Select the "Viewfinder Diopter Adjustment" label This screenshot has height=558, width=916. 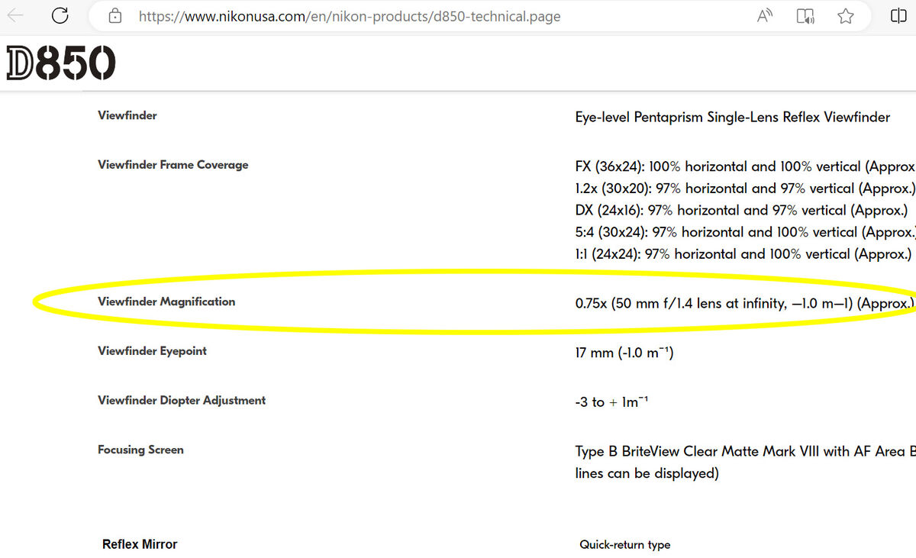point(182,400)
